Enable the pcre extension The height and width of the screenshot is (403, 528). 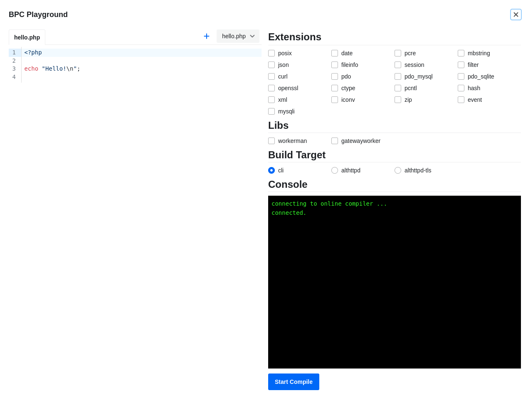[398, 53]
